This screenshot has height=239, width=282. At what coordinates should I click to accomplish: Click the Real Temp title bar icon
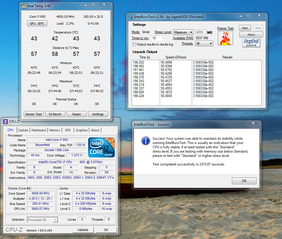point(23,6)
